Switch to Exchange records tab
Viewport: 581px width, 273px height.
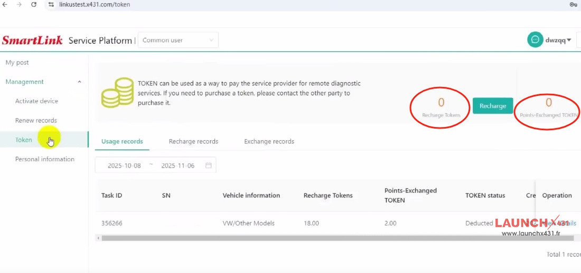(269, 141)
